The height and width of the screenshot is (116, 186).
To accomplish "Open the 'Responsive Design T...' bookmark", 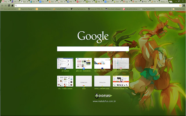I will (26, 9).
